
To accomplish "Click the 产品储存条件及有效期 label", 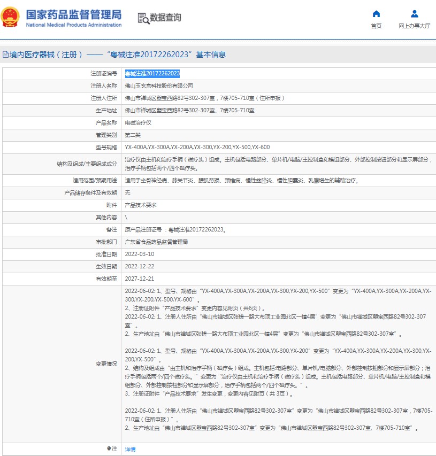I will [90, 193].
